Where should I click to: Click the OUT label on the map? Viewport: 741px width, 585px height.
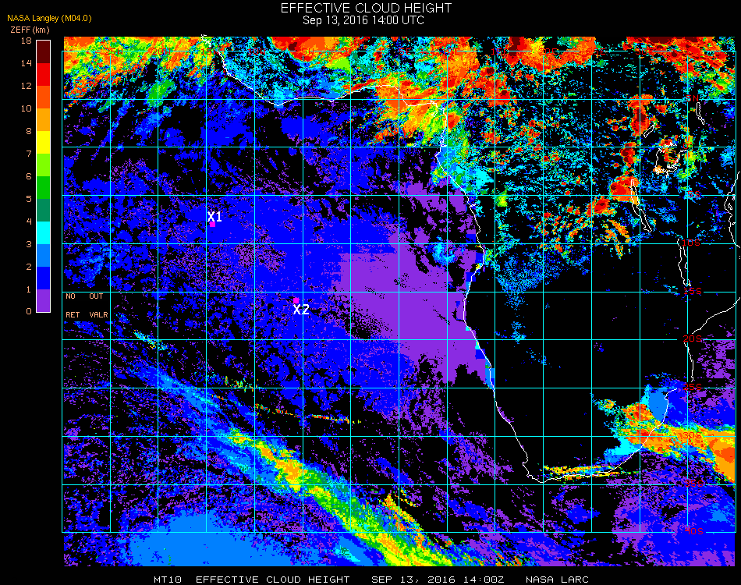[x=96, y=296]
